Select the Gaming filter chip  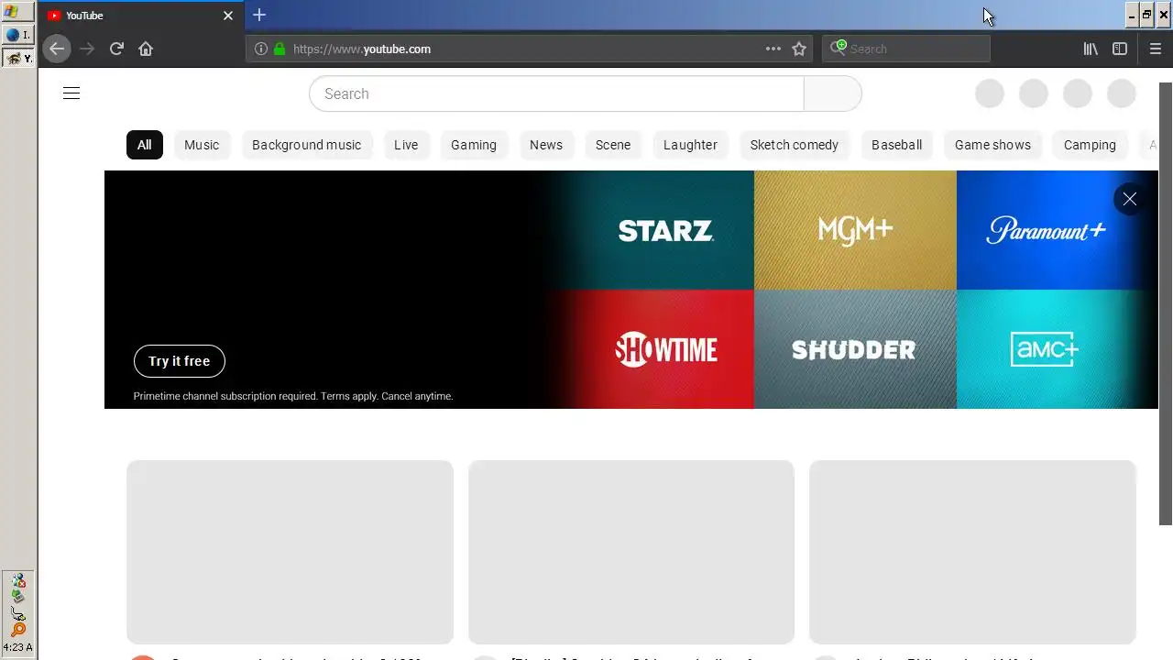click(474, 145)
